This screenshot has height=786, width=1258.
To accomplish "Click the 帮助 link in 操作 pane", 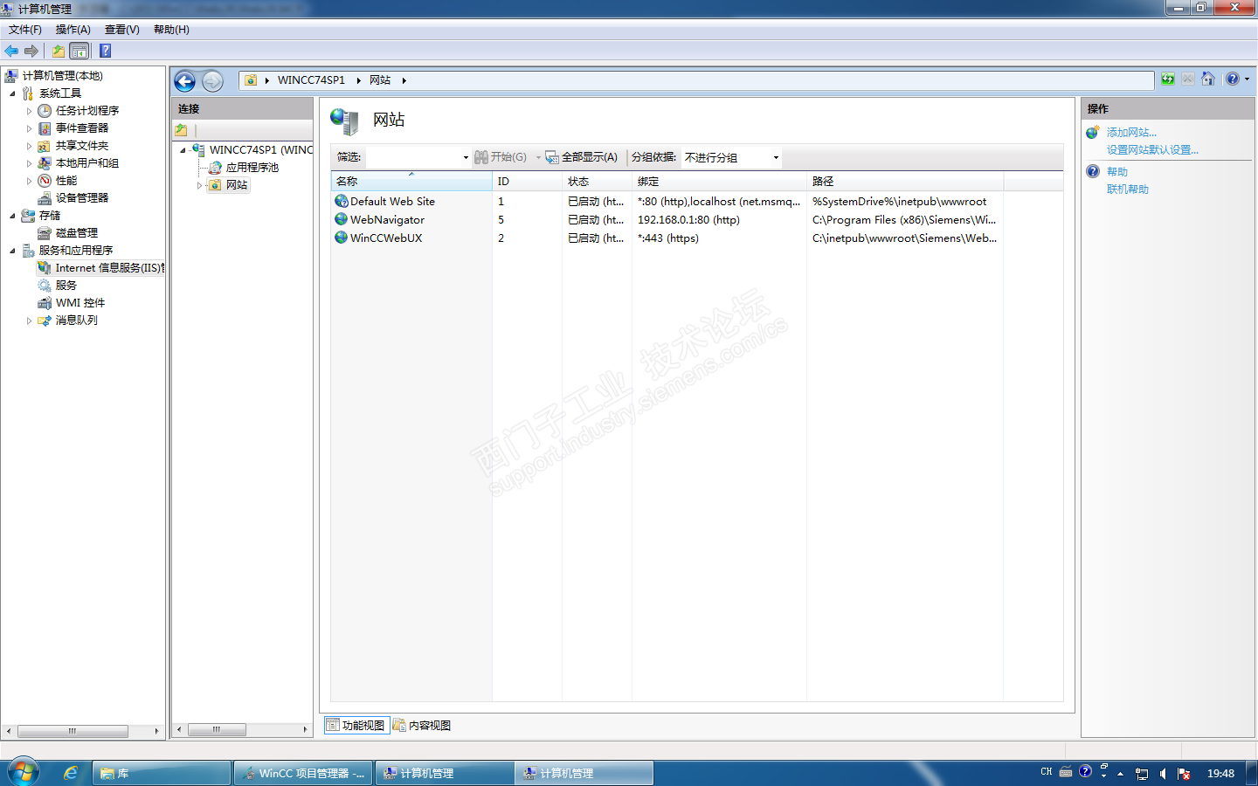I will [x=1117, y=172].
